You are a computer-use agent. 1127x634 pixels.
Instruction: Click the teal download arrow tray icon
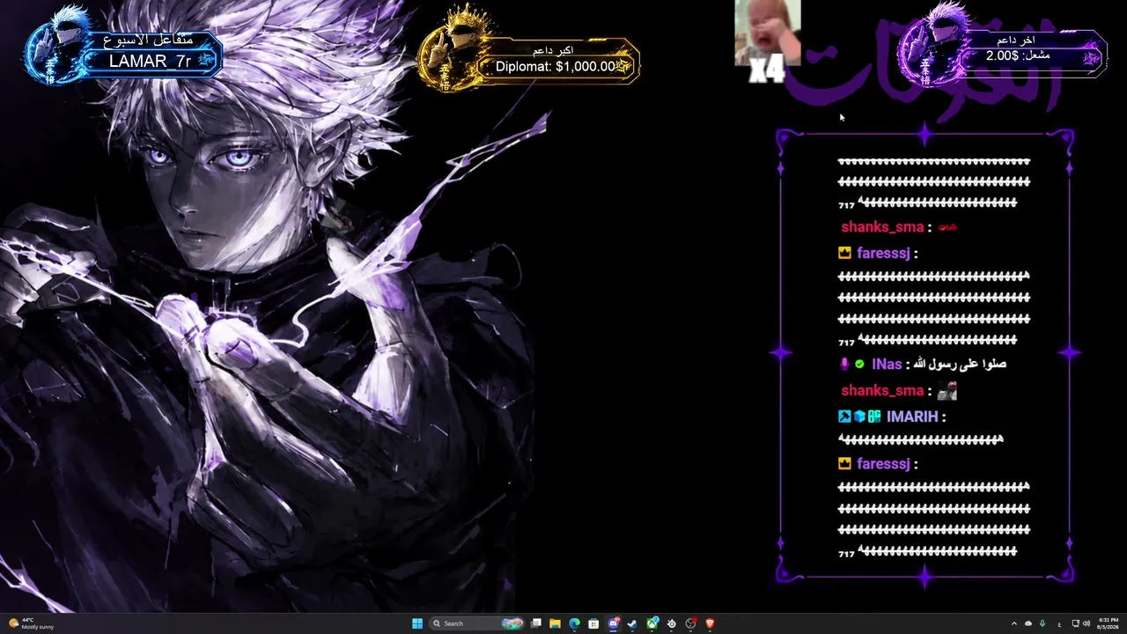pyautogui.click(x=1042, y=623)
